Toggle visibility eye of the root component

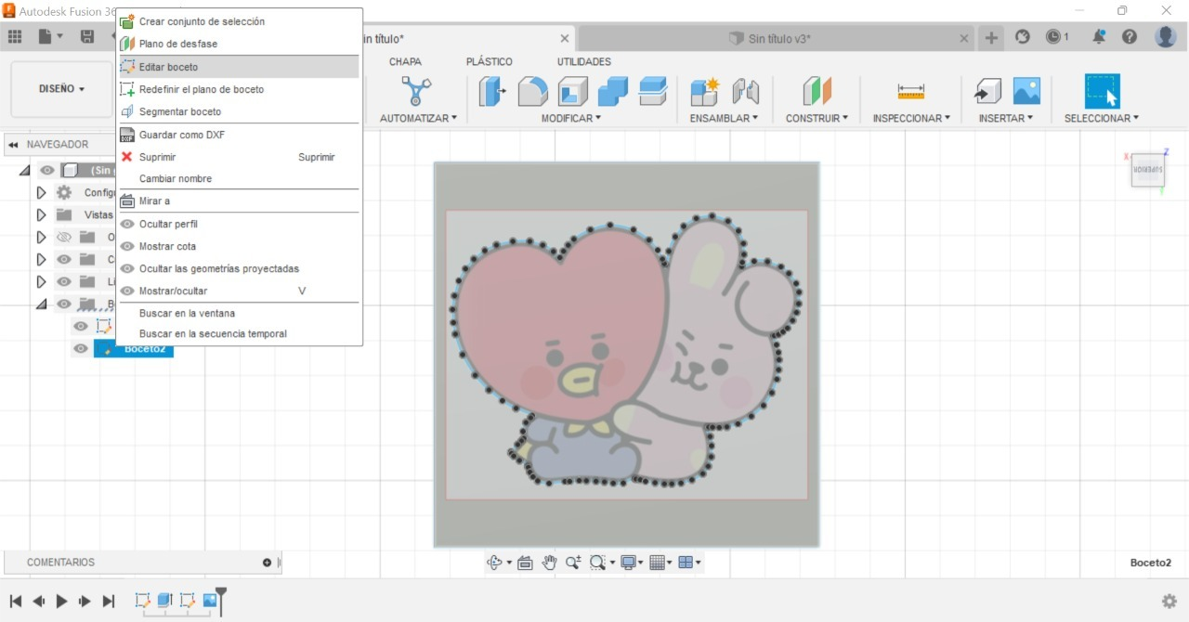(47, 170)
